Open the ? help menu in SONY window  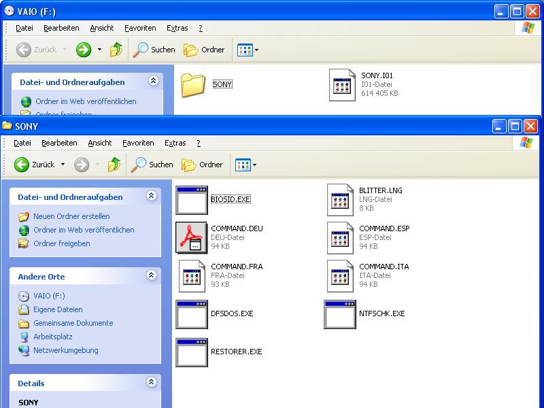(x=199, y=143)
